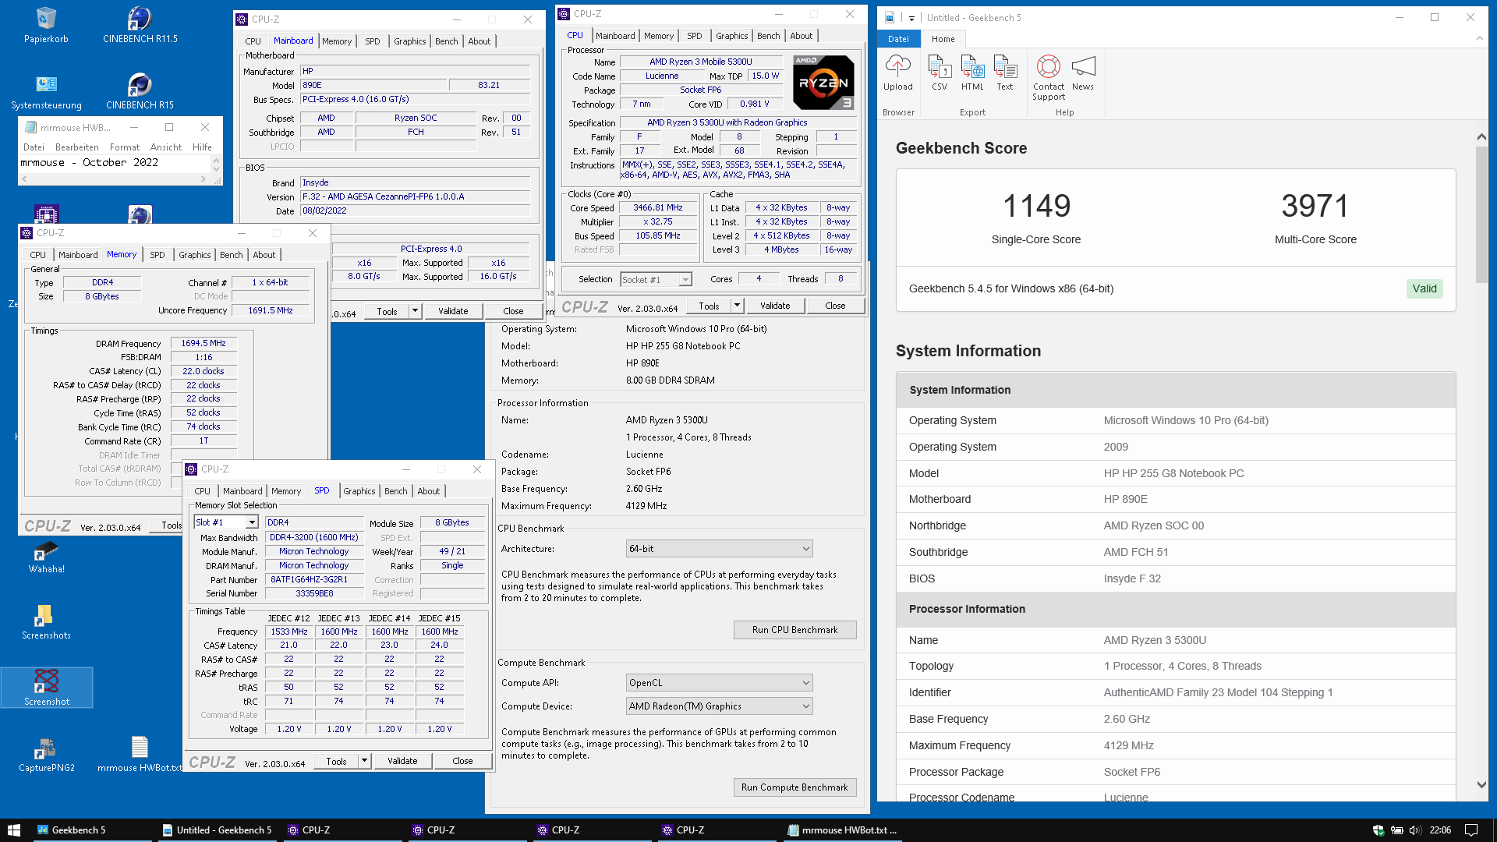Image resolution: width=1497 pixels, height=842 pixels.
Task: Open Datei tab in Geekbench ribbon
Action: click(898, 39)
